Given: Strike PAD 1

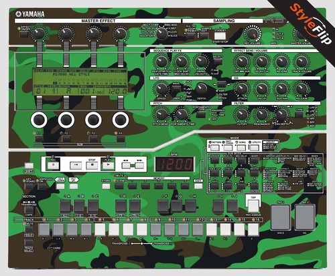Looking at the screenshot, I should click(281, 217).
